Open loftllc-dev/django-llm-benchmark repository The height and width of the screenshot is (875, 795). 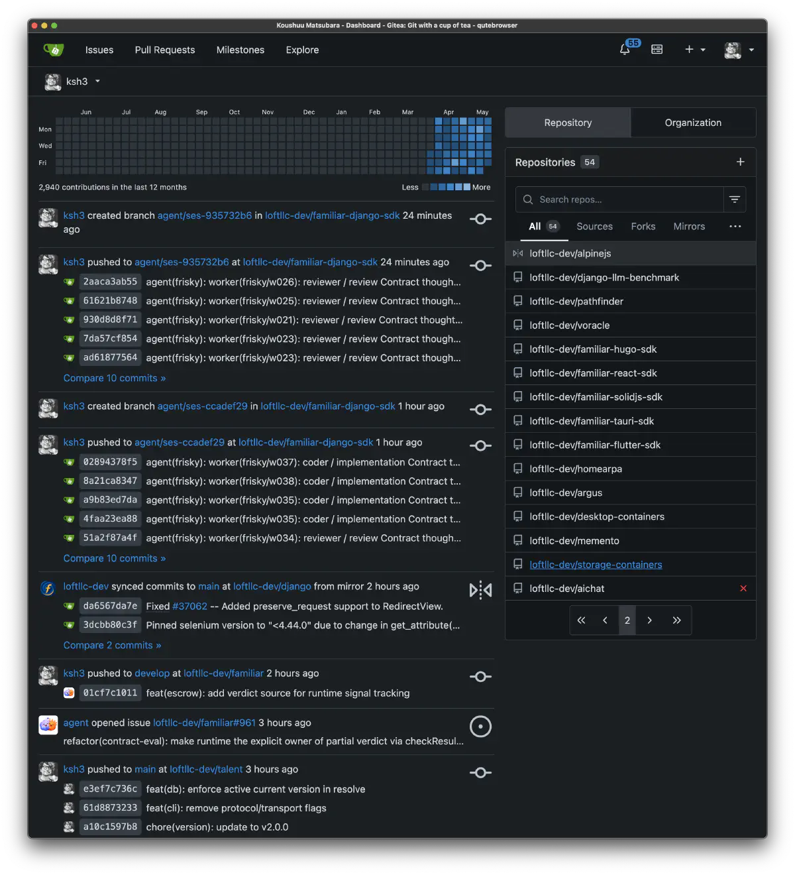pyautogui.click(x=604, y=278)
